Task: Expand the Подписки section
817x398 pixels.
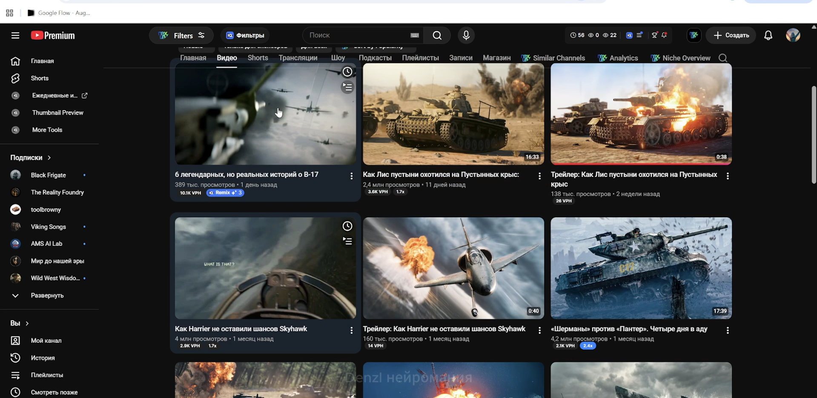Action: pyautogui.click(x=31, y=157)
